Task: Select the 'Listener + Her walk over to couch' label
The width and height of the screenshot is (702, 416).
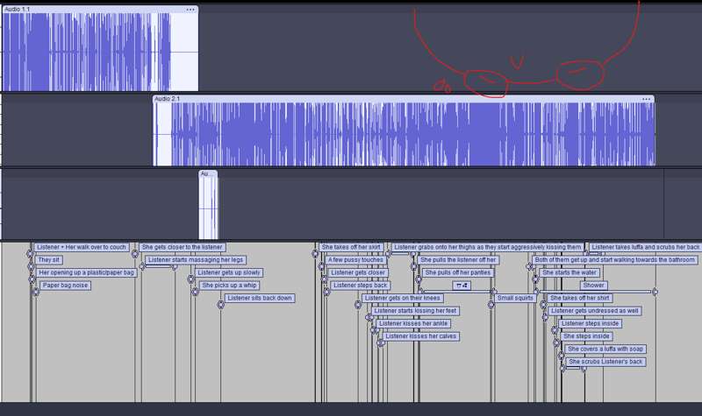Action: (82, 247)
